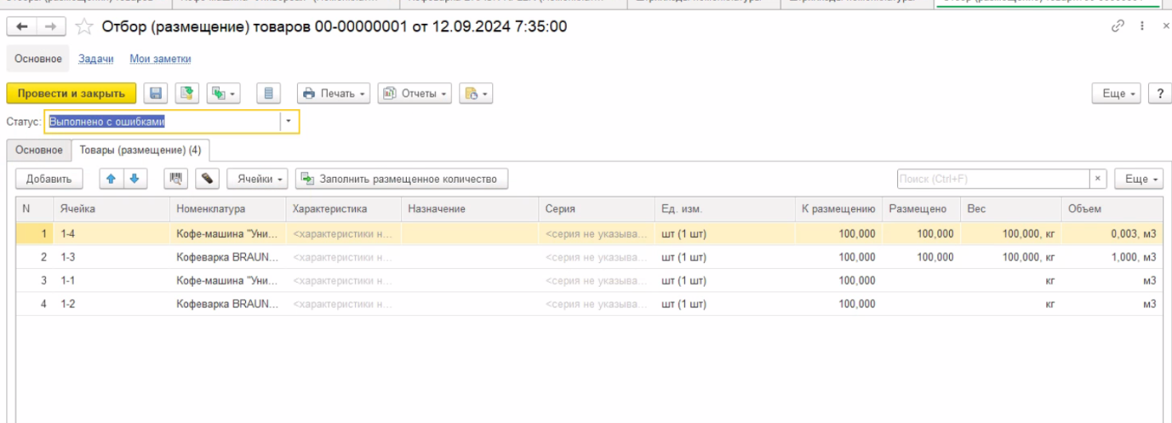Move row up with blue up arrow

click(111, 179)
